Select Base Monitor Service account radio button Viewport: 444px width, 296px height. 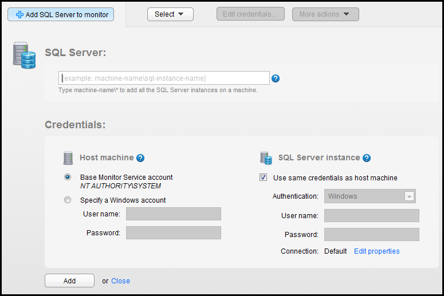[x=68, y=177]
